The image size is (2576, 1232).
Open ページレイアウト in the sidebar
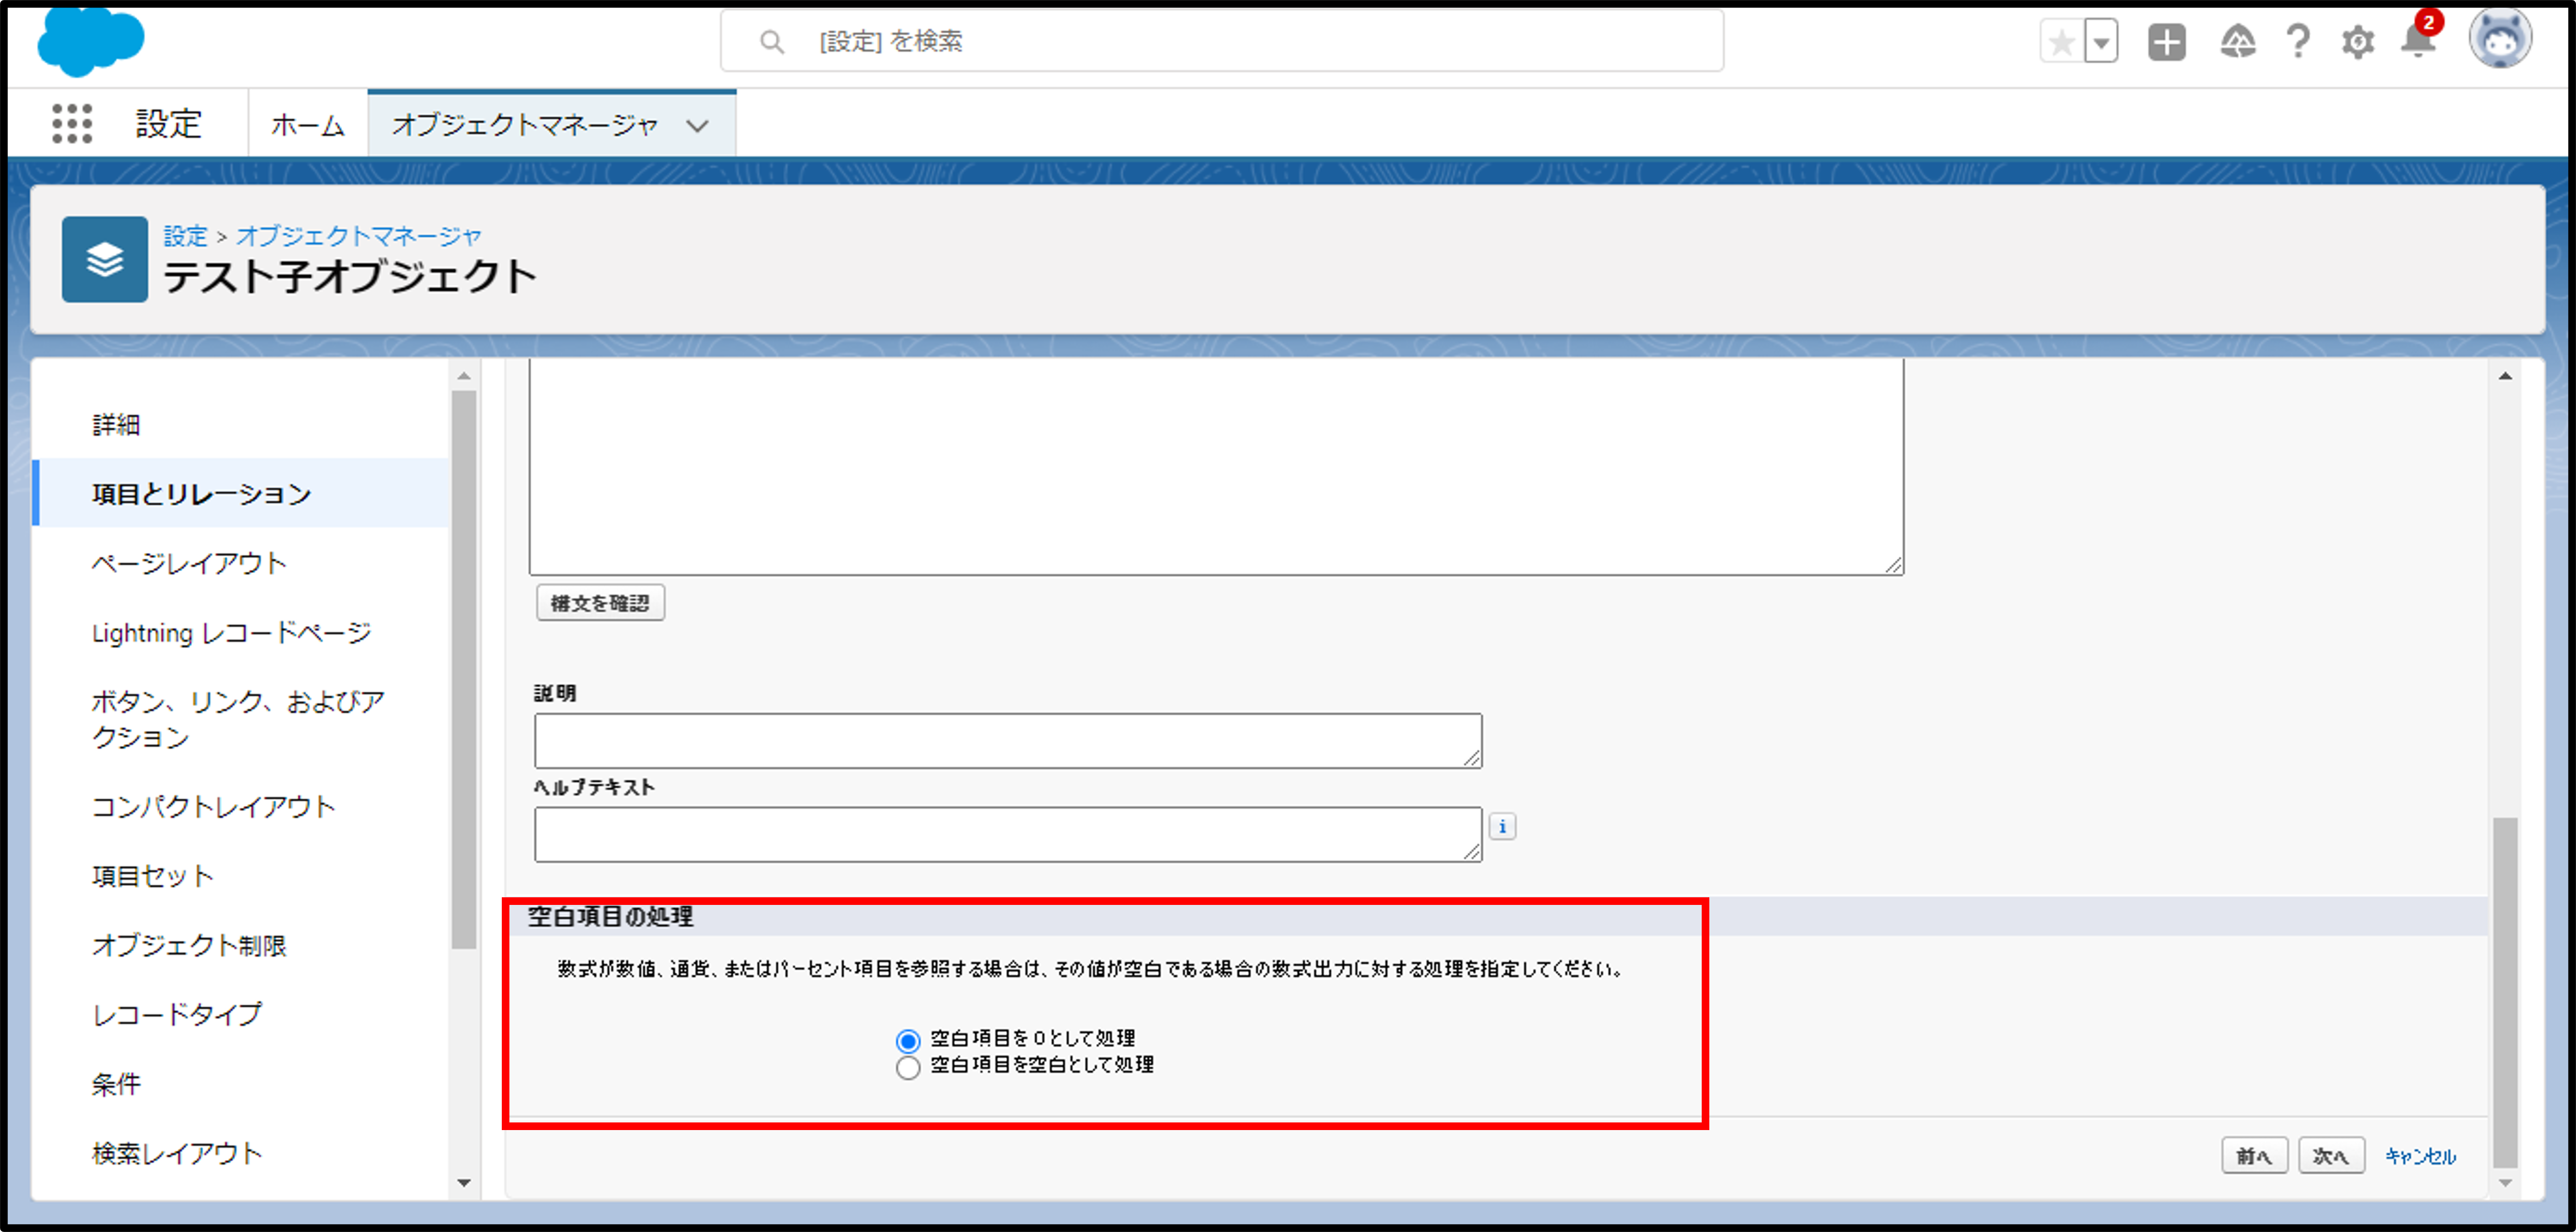(x=189, y=564)
